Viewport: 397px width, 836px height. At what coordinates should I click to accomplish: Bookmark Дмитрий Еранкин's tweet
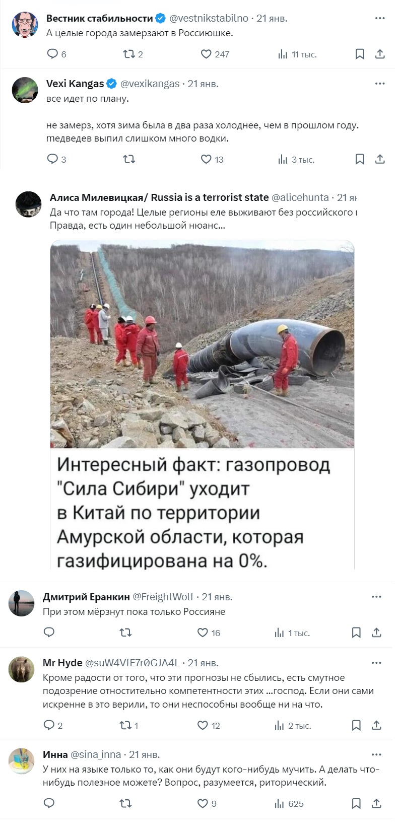tap(356, 633)
